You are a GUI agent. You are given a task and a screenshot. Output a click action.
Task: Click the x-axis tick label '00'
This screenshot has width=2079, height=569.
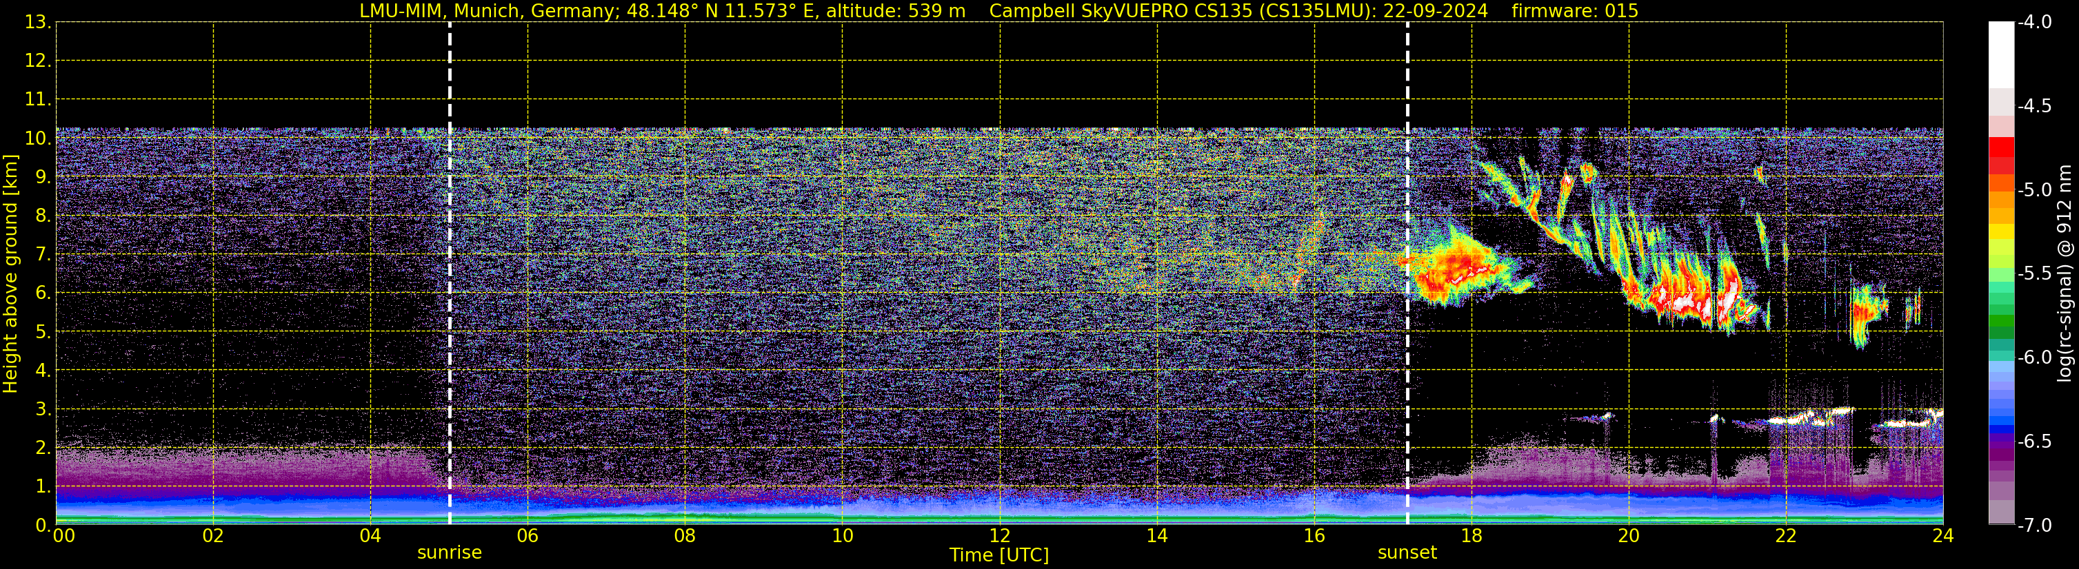click(x=63, y=536)
